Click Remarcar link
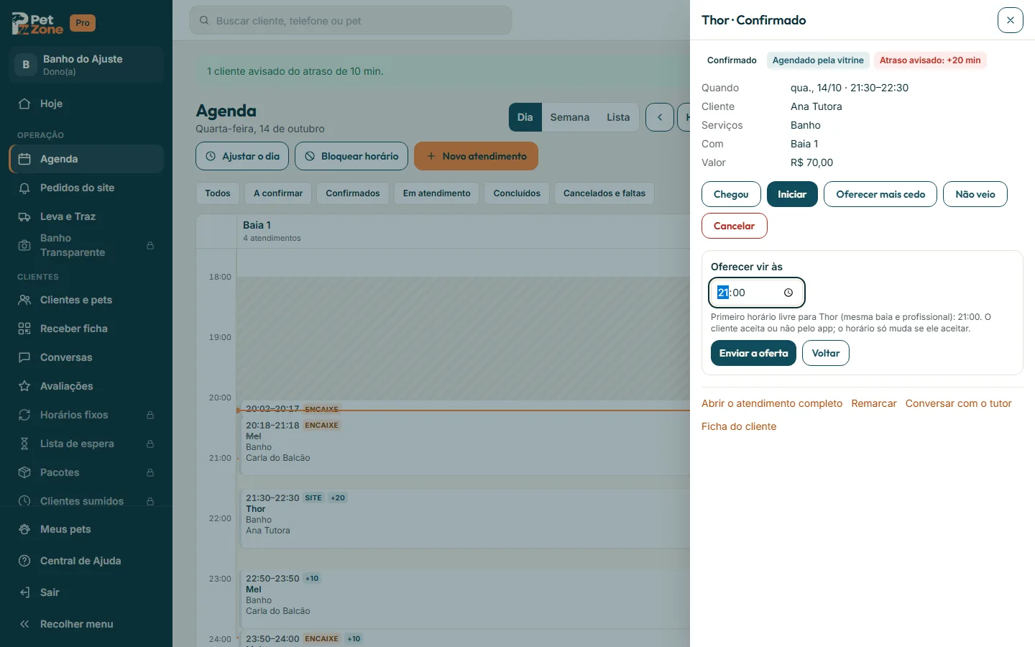1035x647 pixels. click(x=874, y=403)
